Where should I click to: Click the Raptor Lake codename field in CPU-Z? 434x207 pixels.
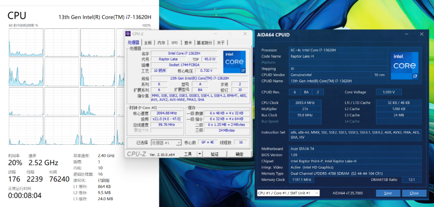coord(168,59)
